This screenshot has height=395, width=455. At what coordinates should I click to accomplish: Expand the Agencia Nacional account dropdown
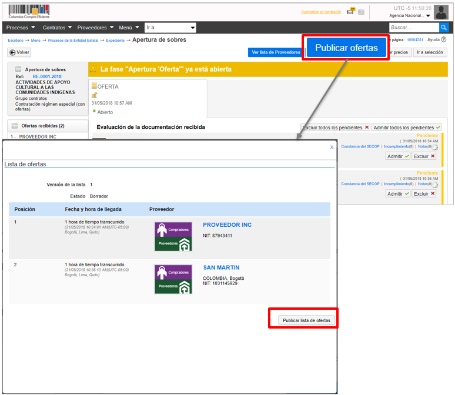pyautogui.click(x=410, y=16)
